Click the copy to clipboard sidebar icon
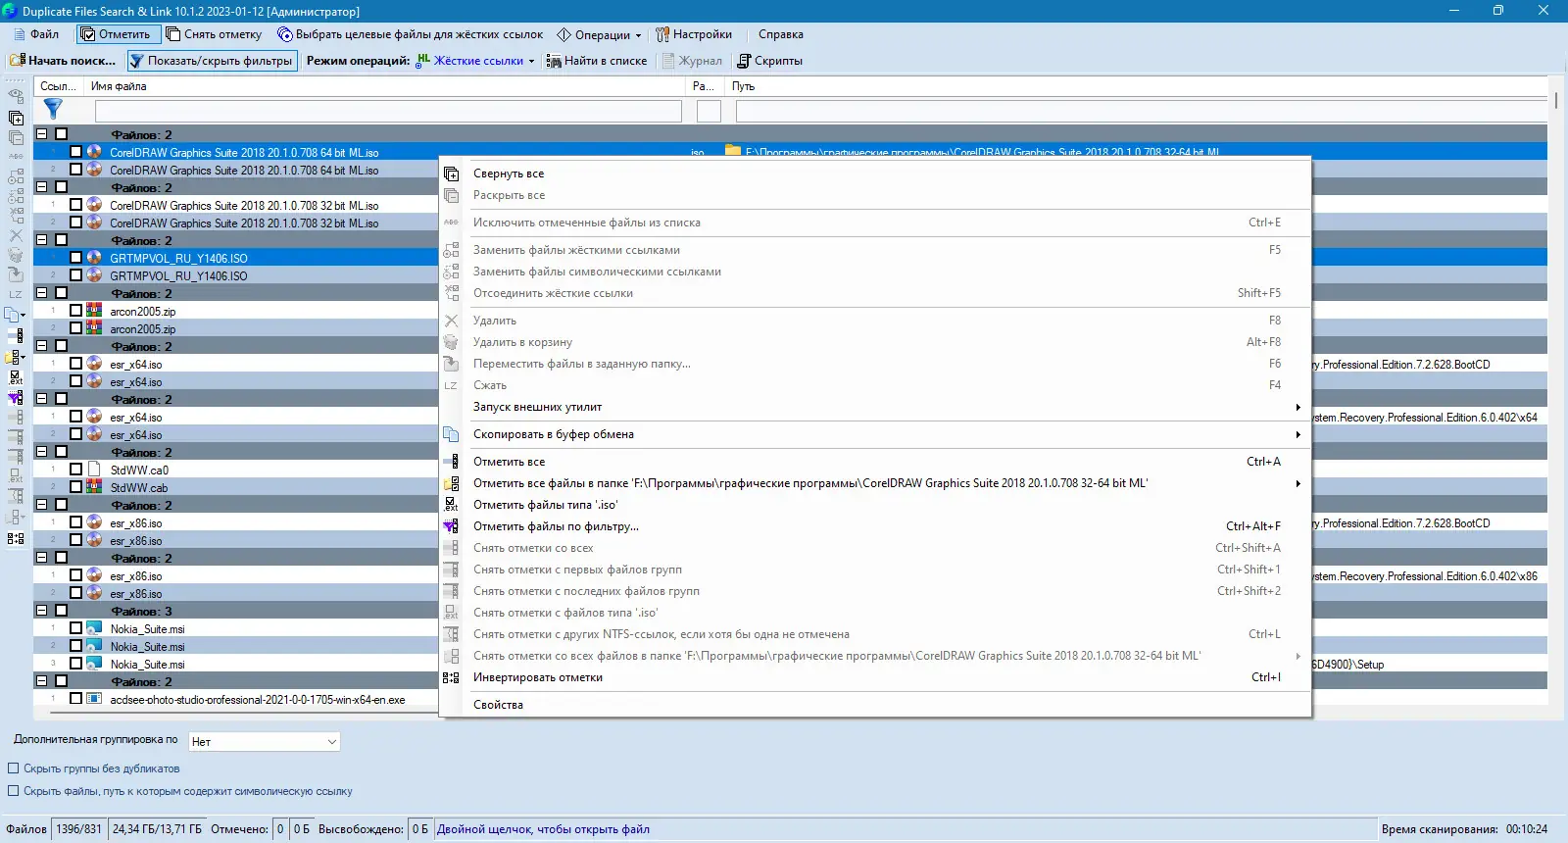 tap(14, 316)
